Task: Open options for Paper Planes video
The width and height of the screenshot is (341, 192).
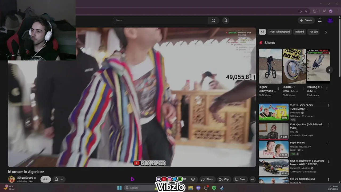Action: click(328, 143)
